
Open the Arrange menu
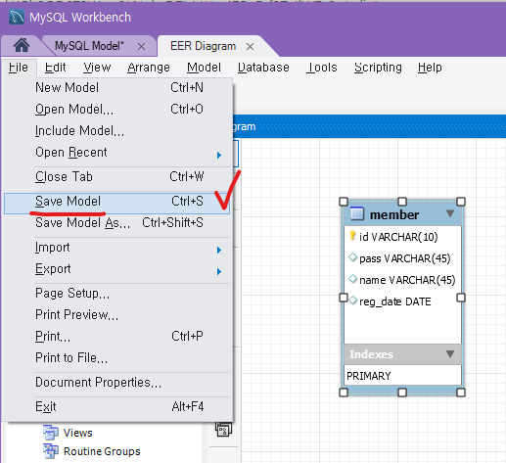(x=149, y=68)
